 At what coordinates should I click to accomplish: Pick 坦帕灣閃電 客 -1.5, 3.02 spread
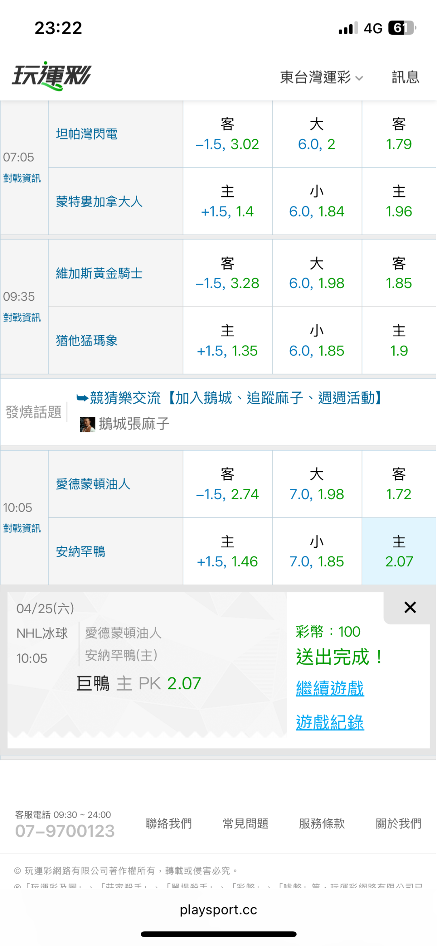[227, 134]
